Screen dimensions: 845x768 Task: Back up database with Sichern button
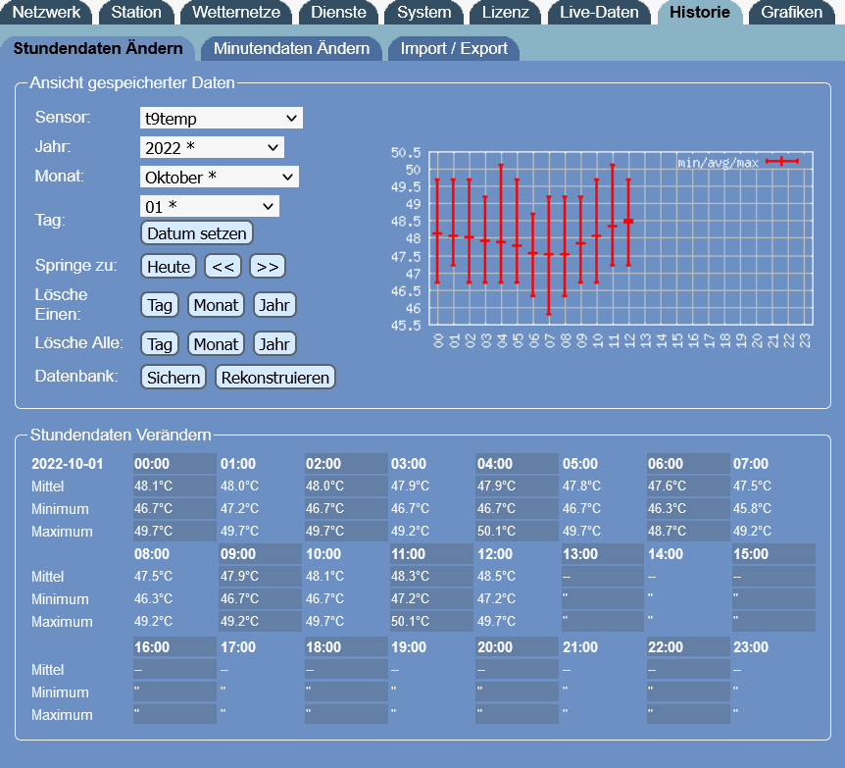(174, 378)
